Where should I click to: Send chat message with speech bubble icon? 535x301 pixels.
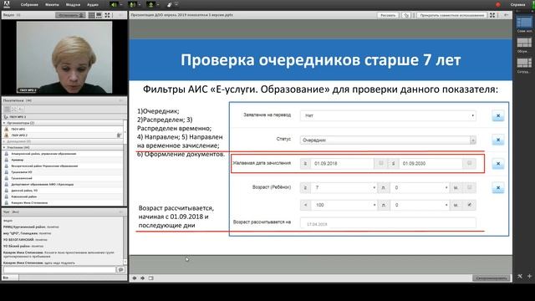coord(120,269)
